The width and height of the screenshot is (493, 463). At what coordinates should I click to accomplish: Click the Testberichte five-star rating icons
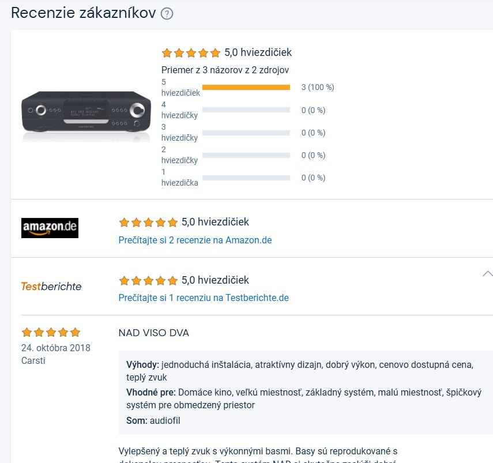click(148, 281)
